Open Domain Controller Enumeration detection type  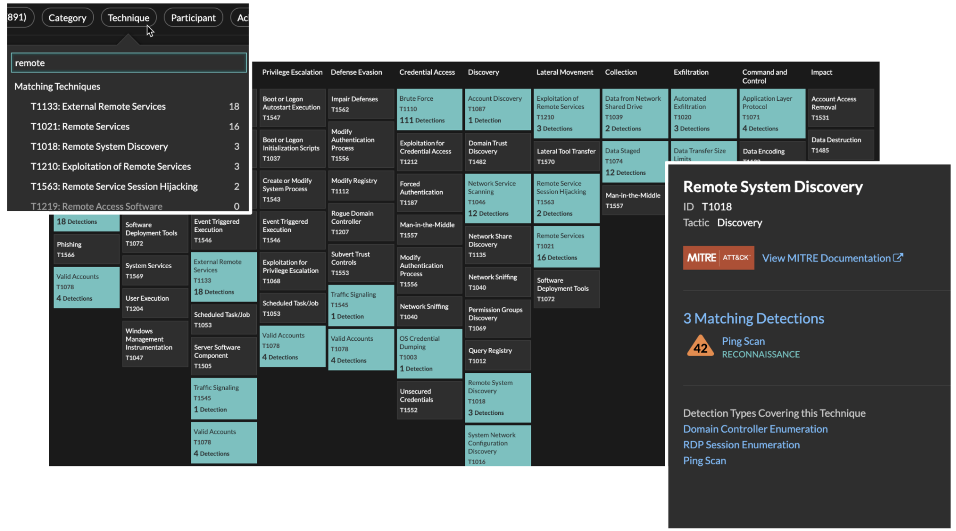[x=755, y=429]
